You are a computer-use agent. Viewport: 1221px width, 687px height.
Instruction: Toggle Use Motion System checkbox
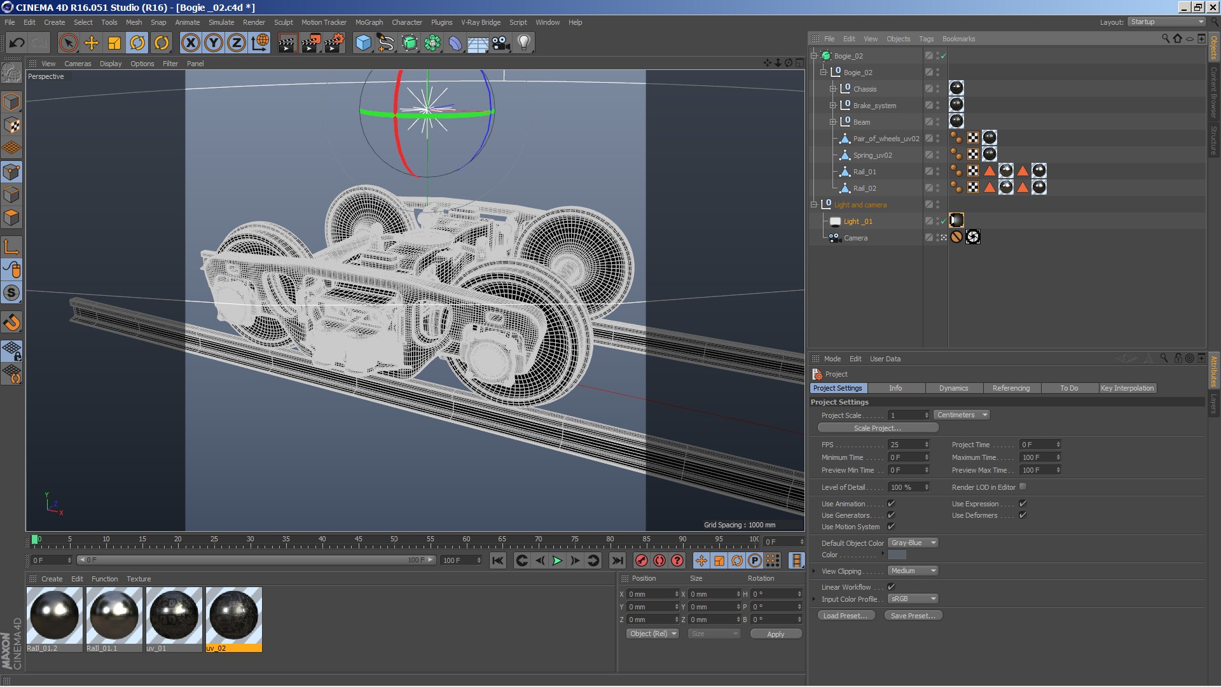(891, 527)
